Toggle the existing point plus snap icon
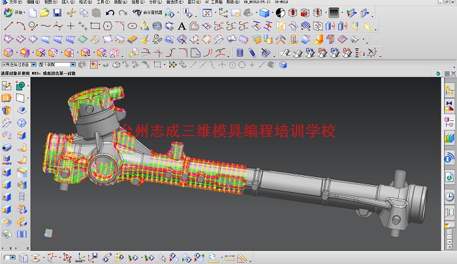This screenshot has width=457, height=264. click(x=252, y=65)
